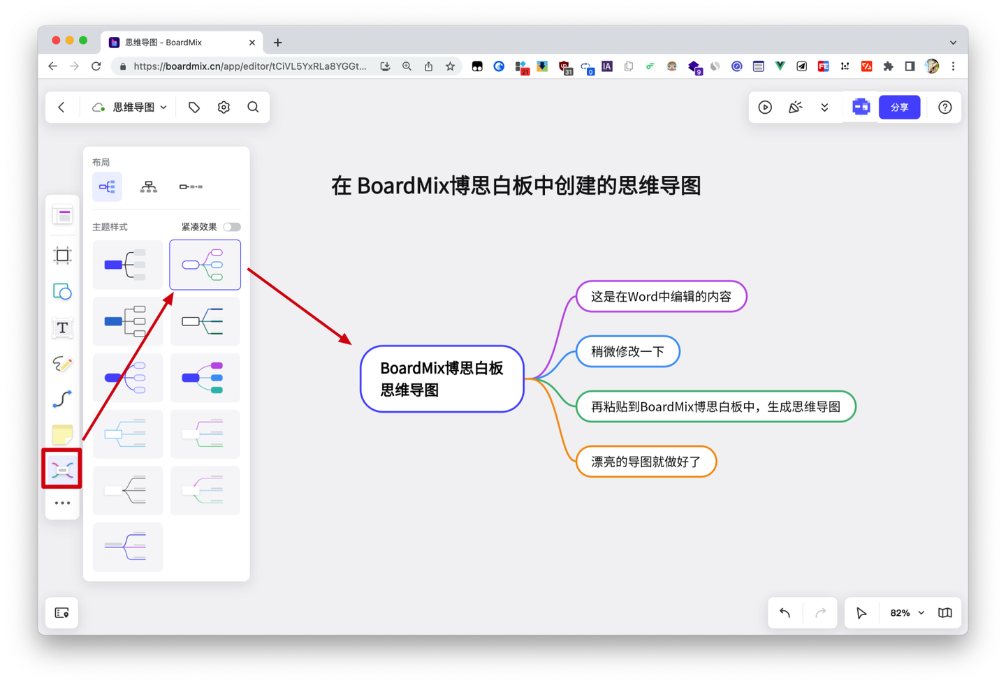1006x685 pixels.
Task: Open the 思维导图 - BoardMix browser tab
Action: coord(175,42)
